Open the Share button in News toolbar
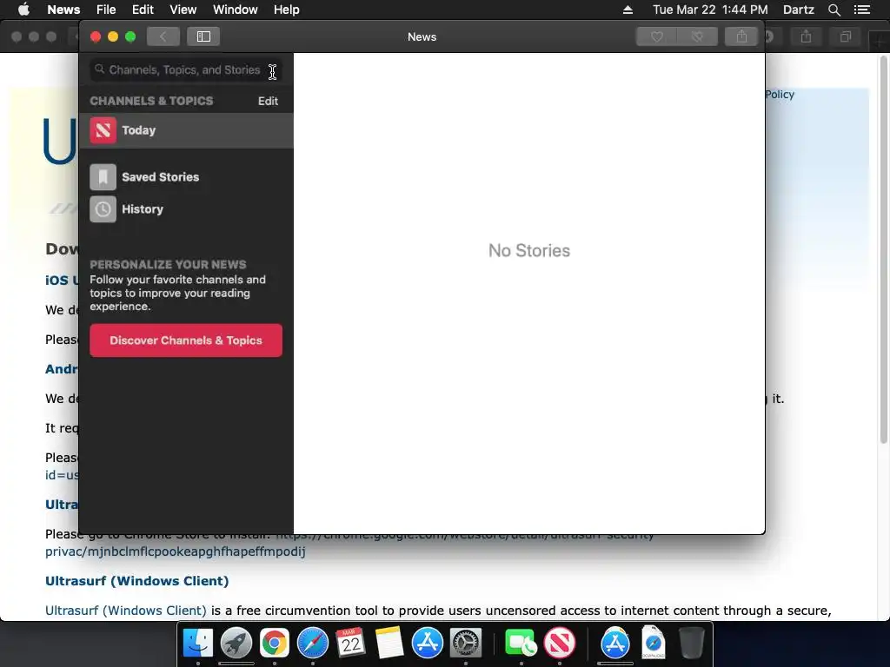 pyautogui.click(x=742, y=36)
